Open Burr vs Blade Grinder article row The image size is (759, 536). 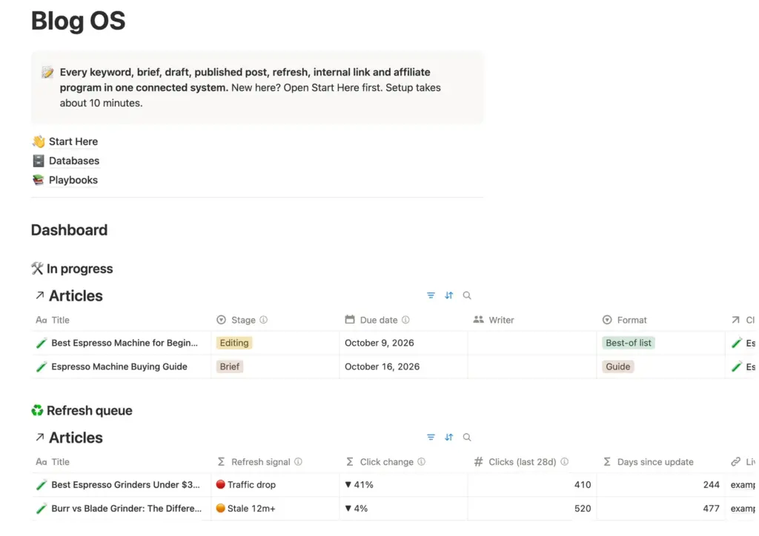click(x=126, y=509)
